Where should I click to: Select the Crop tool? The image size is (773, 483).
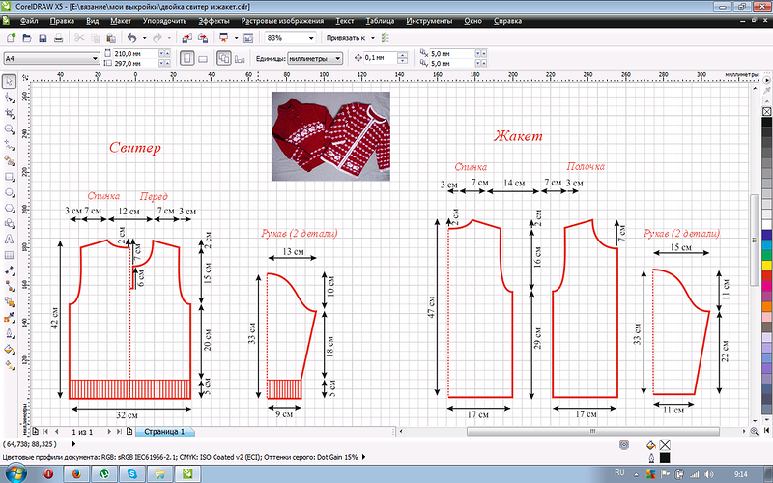[x=9, y=113]
